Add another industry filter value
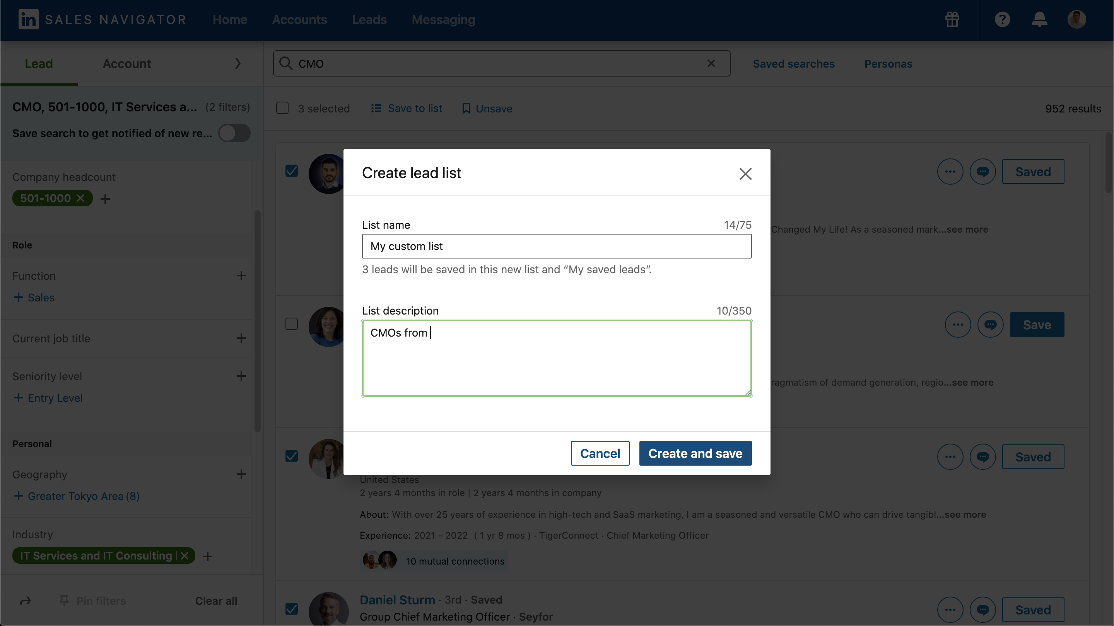 pos(208,556)
